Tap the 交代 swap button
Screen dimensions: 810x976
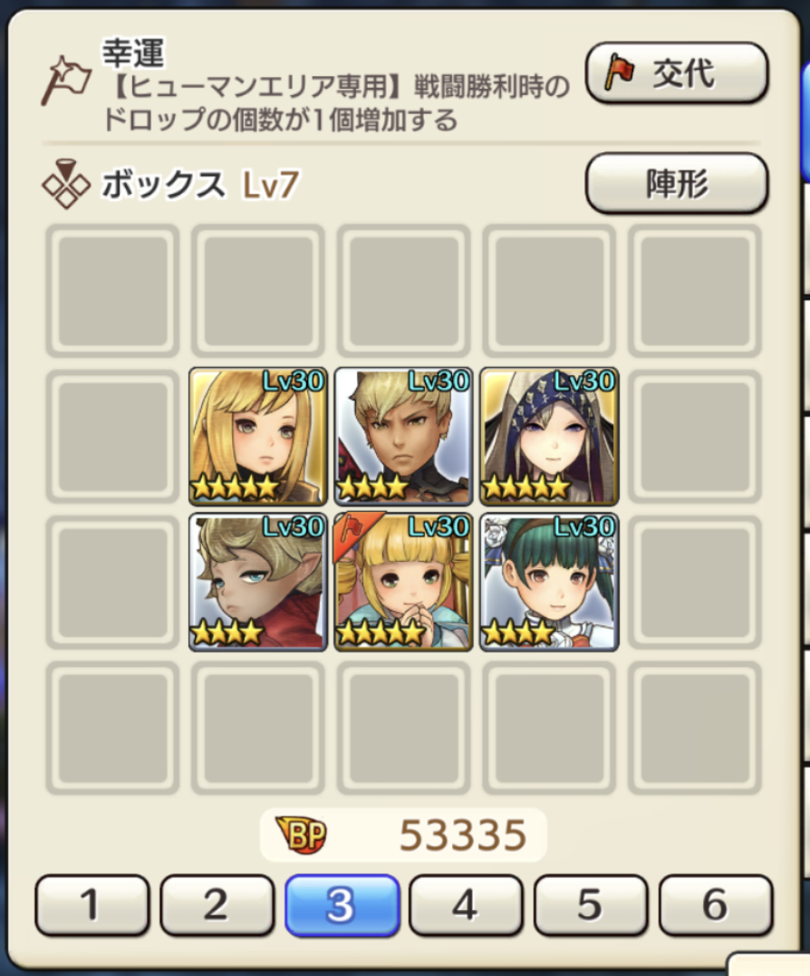[677, 72]
